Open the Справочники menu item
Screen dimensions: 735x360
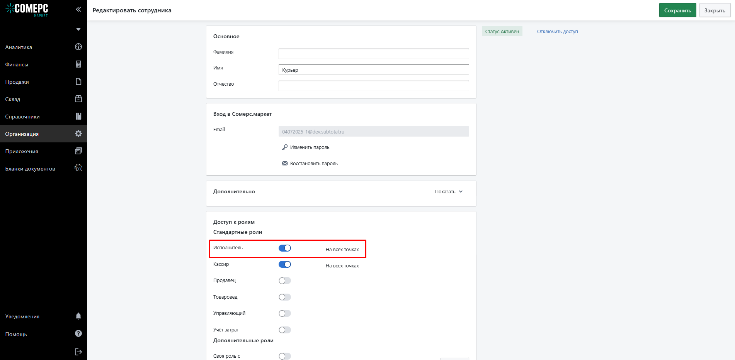click(22, 117)
